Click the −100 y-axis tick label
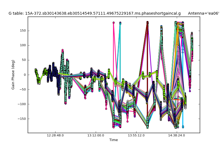This screenshot has height=166, width=222. [x=22, y=104]
